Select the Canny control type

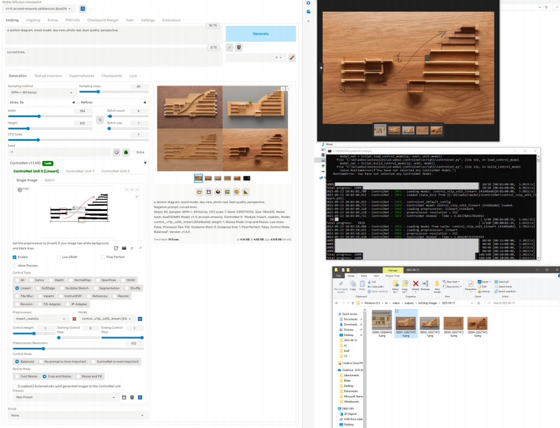coord(37,279)
